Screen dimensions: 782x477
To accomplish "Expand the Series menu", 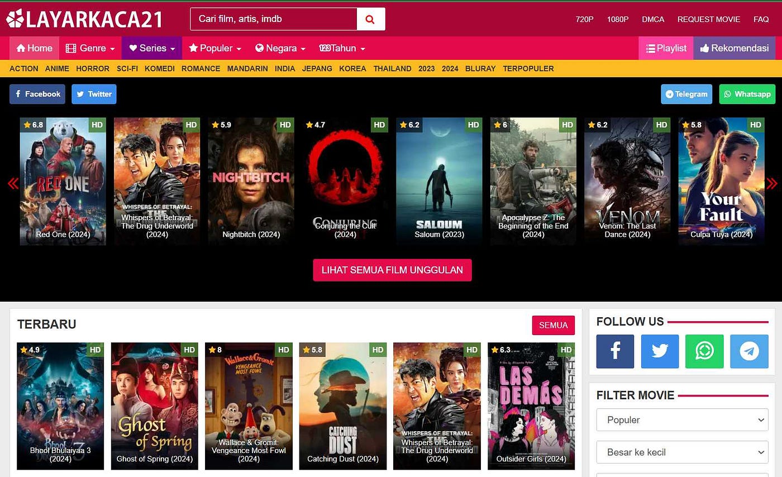I will [152, 48].
